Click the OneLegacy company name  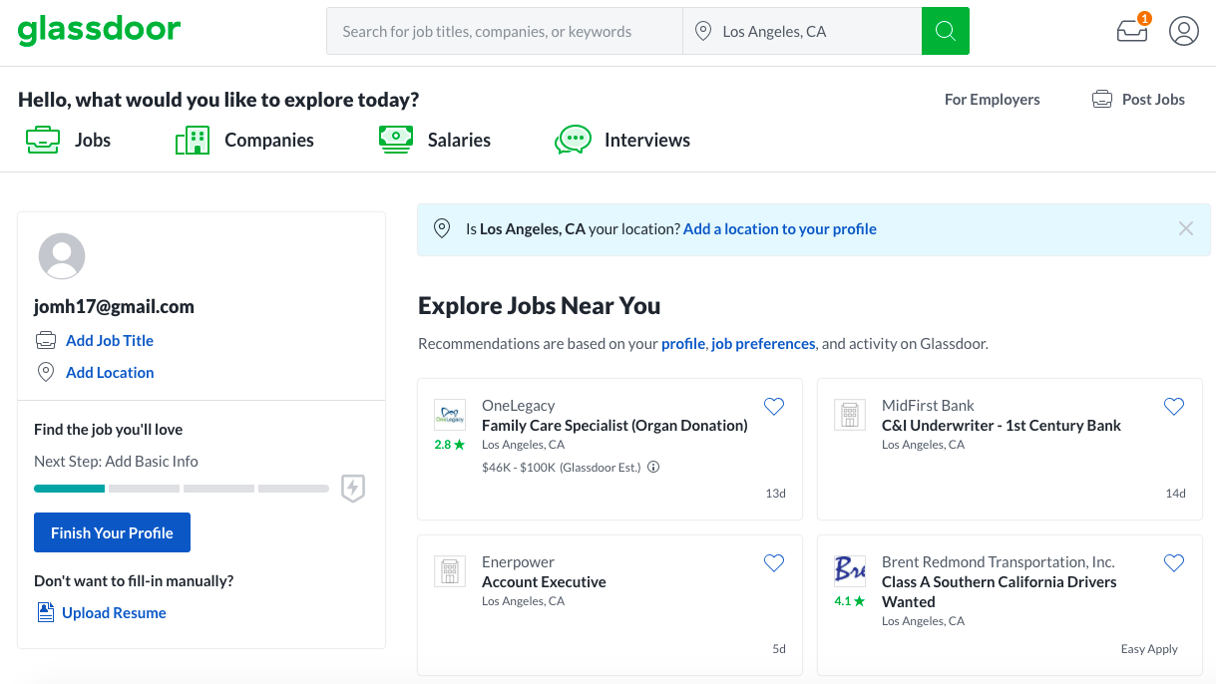[518, 405]
